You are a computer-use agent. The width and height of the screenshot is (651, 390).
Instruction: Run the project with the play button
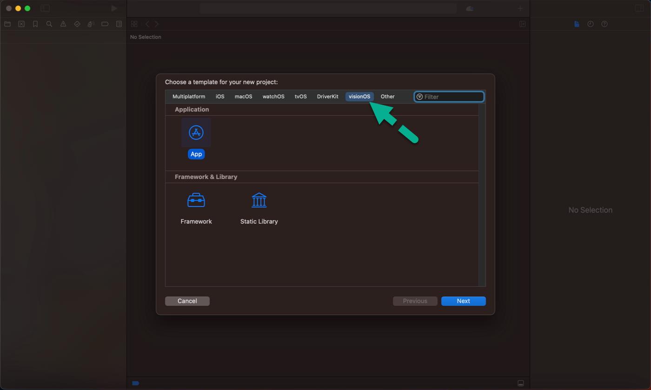tap(114, 8)
